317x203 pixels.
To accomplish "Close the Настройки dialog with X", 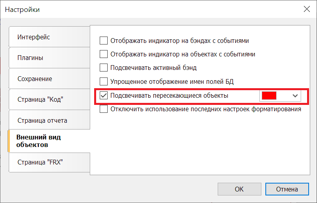I will coord(307,9).
